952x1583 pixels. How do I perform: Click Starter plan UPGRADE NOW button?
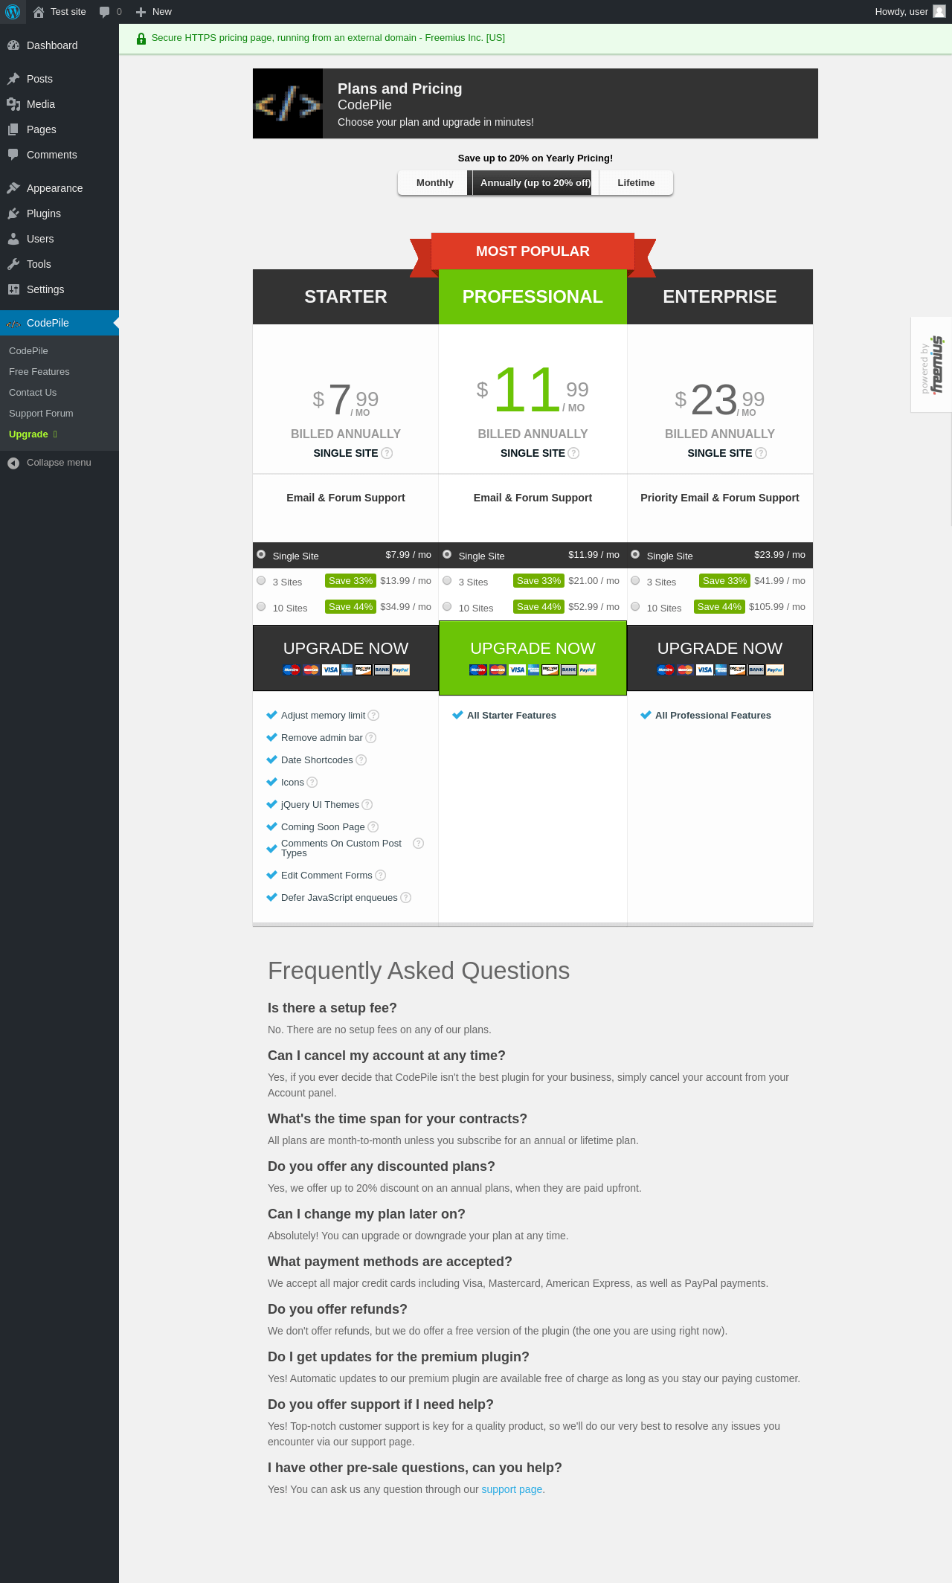pos(346,658)
